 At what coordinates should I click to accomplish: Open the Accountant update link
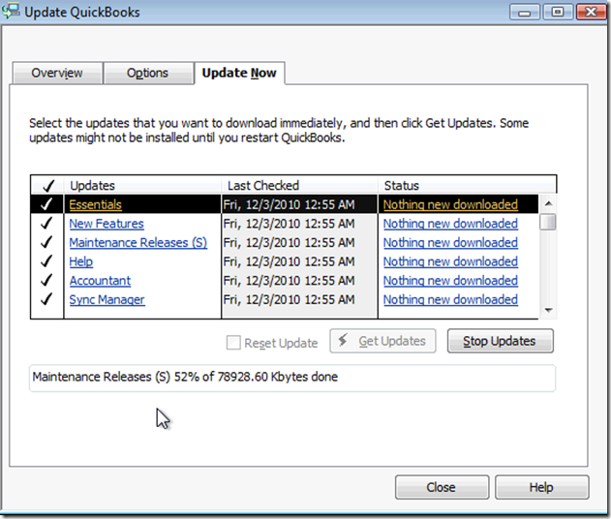pyautogui.click(x=100, y=281)
